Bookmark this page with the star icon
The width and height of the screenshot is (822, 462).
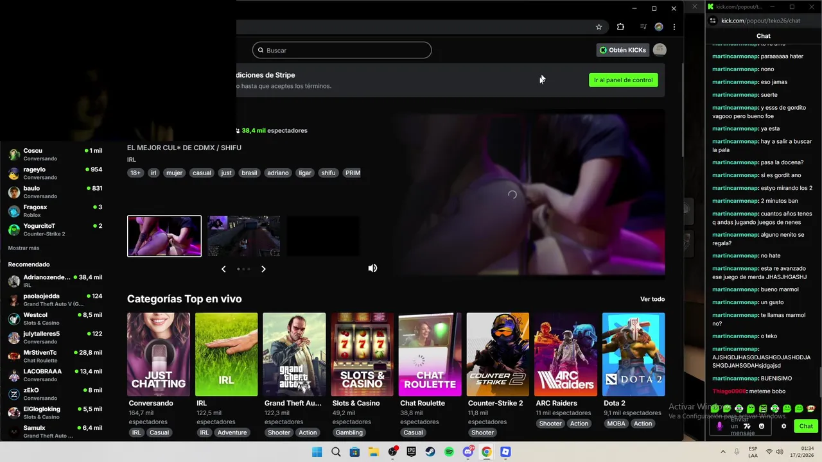pyautogui.click(x=599, y=27)
